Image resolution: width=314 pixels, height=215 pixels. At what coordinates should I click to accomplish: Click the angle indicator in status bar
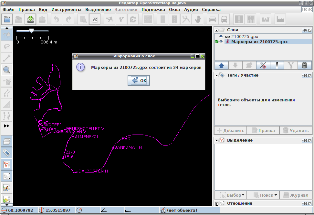[x=103, y=210]
